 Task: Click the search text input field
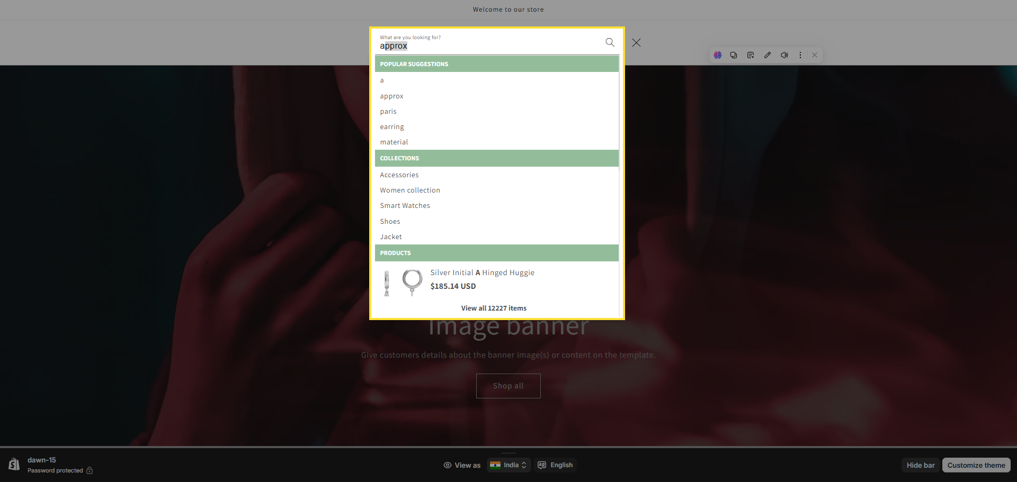(x=487, y=46)
